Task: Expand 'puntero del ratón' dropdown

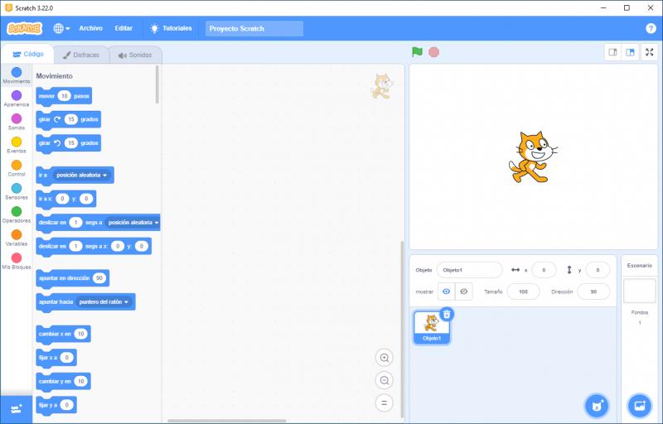Action: [127, 302]
